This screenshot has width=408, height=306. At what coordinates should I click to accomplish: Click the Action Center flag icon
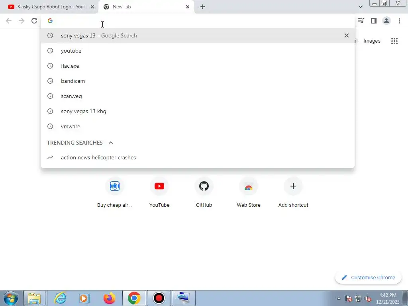coord(349,298)
